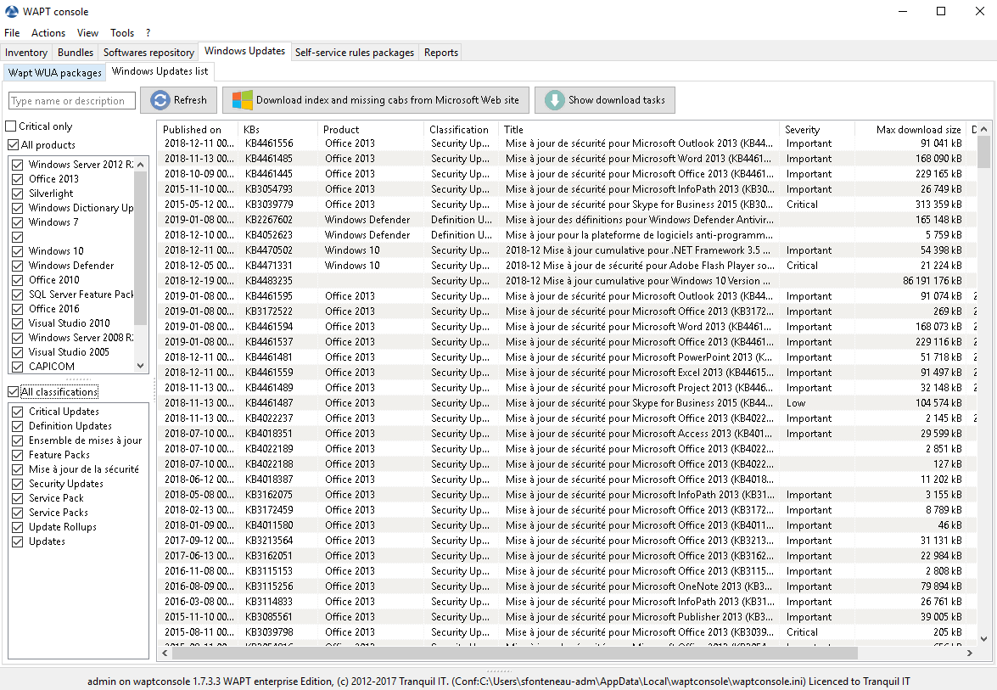Click the updates table vertical scrollbar down arrow
The height and width of the screenshot is (690, 997).
983,638
